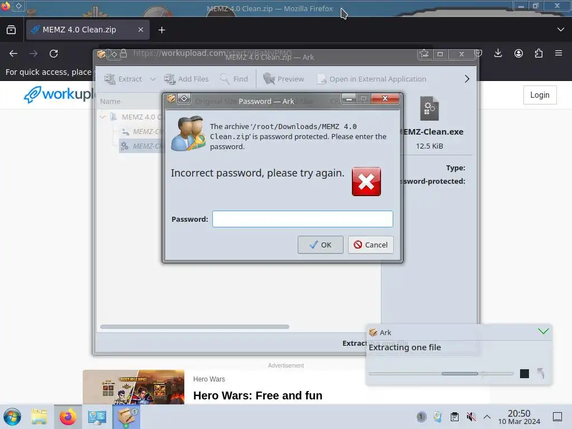
Task: Click OK in the Password dialog
Action: (320, 245)
